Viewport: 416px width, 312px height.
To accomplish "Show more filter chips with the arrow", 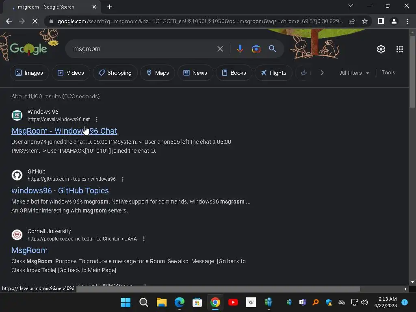I will coord(322,73).
